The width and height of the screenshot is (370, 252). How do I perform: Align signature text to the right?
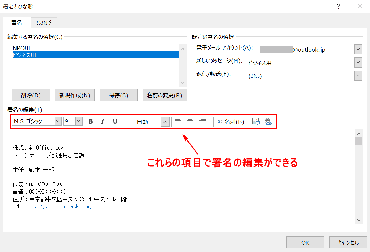(202, 121)
